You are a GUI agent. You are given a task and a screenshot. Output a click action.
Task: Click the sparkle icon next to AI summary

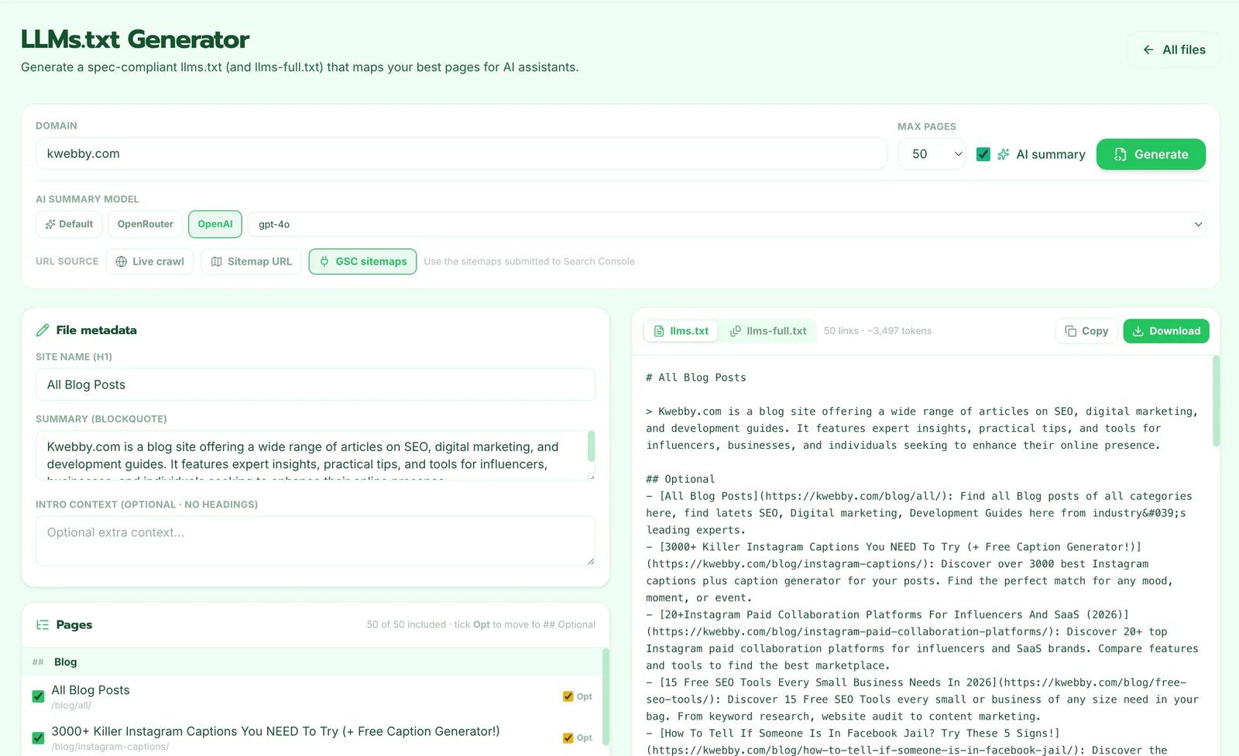[1003, 154]
